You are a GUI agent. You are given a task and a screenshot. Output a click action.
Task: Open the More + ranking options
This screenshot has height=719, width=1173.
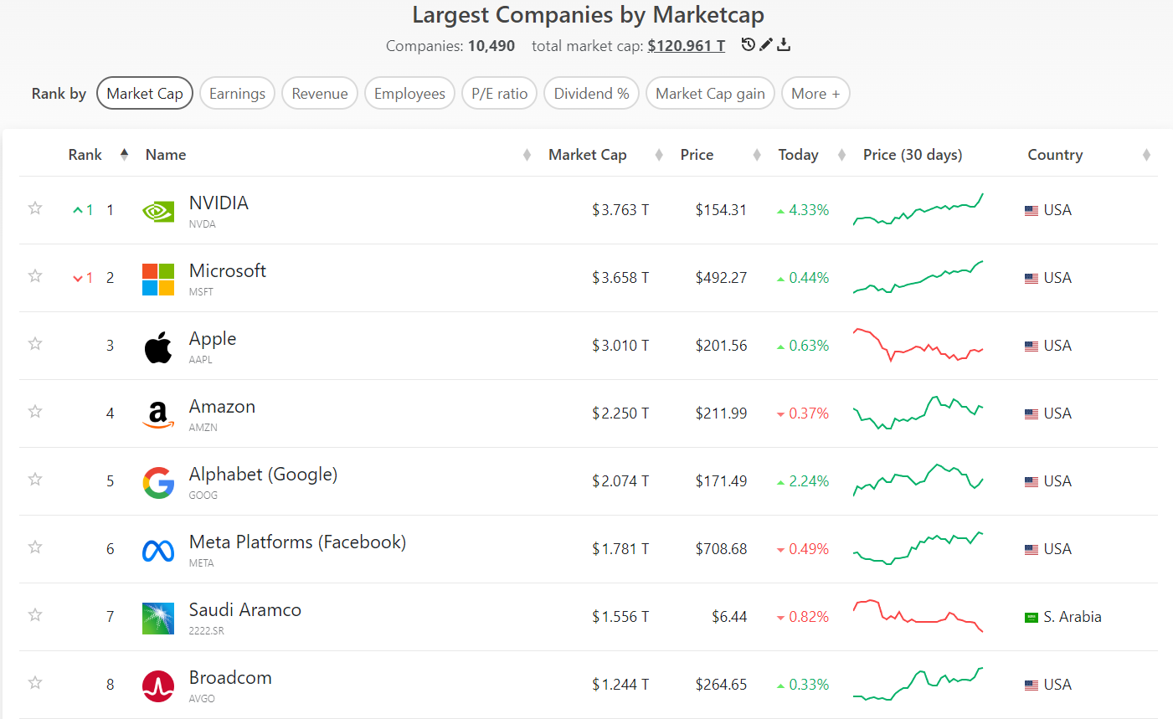pyautogui.click(x=815, y=94)
